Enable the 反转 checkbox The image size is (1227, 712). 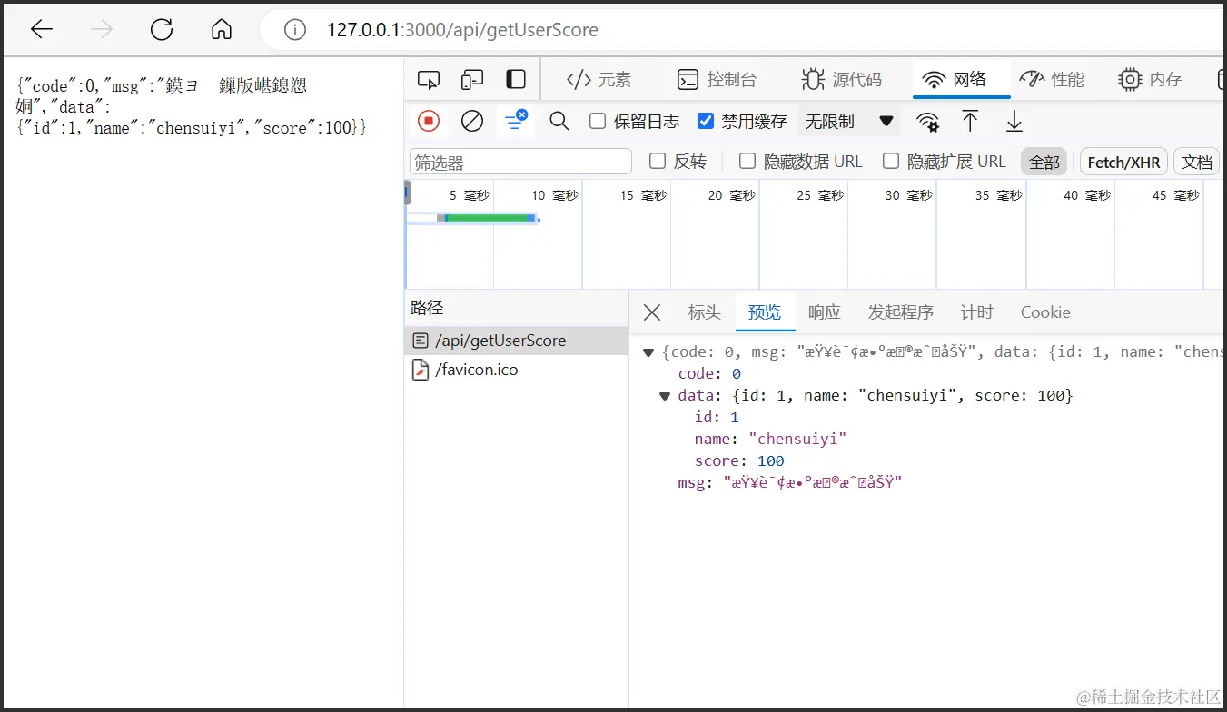click(658, 161)
